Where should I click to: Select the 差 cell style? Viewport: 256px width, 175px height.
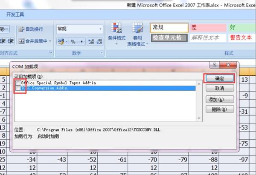click(207, 28)
